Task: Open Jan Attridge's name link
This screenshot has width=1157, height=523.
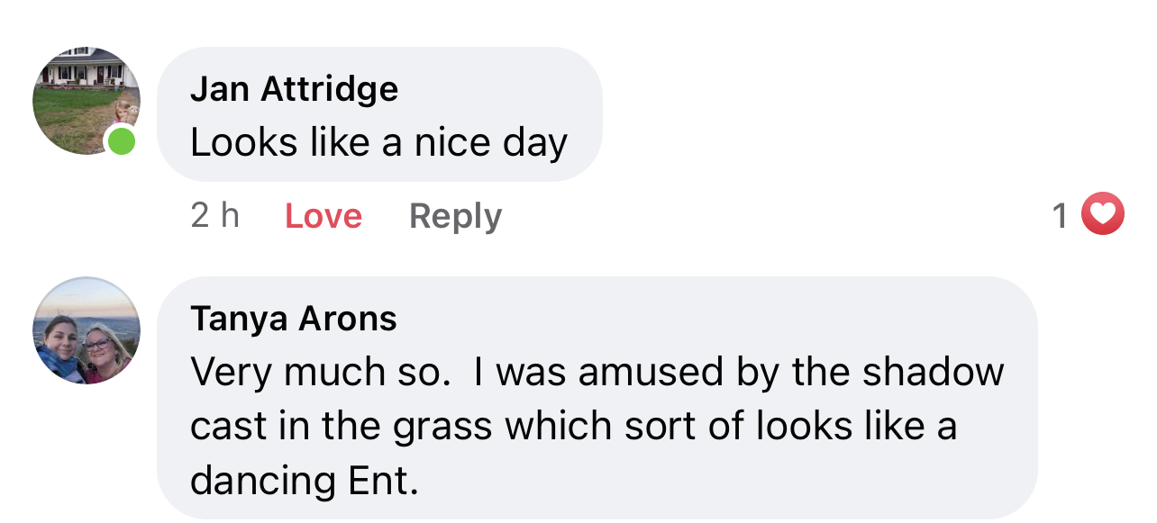Action: pyautogui.click(x=294, y=89)
